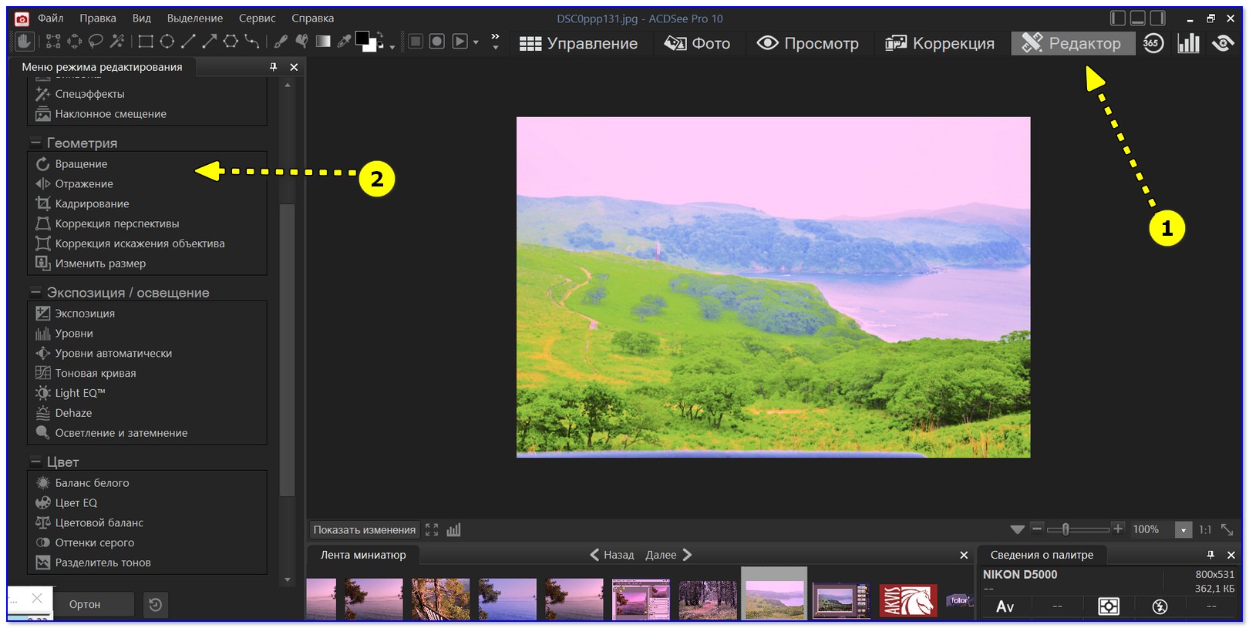The width and height of the screenshot is (1249, 628).
Task: Click Показать изменения button
Action: [365, 530]
